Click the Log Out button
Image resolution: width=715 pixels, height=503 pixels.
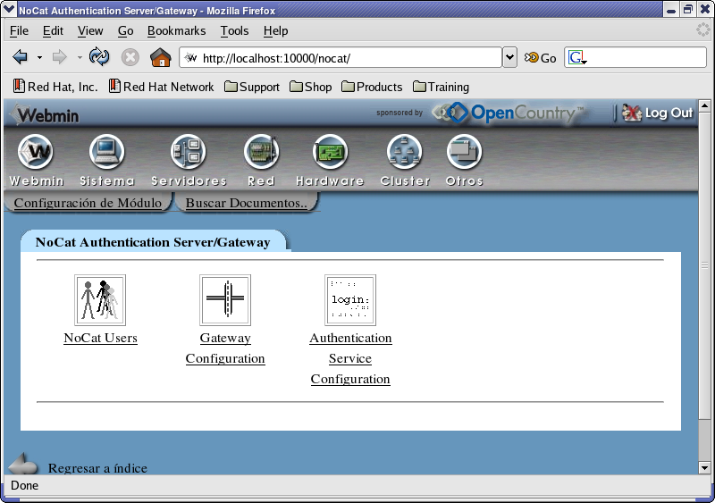[x=657, y=113]
